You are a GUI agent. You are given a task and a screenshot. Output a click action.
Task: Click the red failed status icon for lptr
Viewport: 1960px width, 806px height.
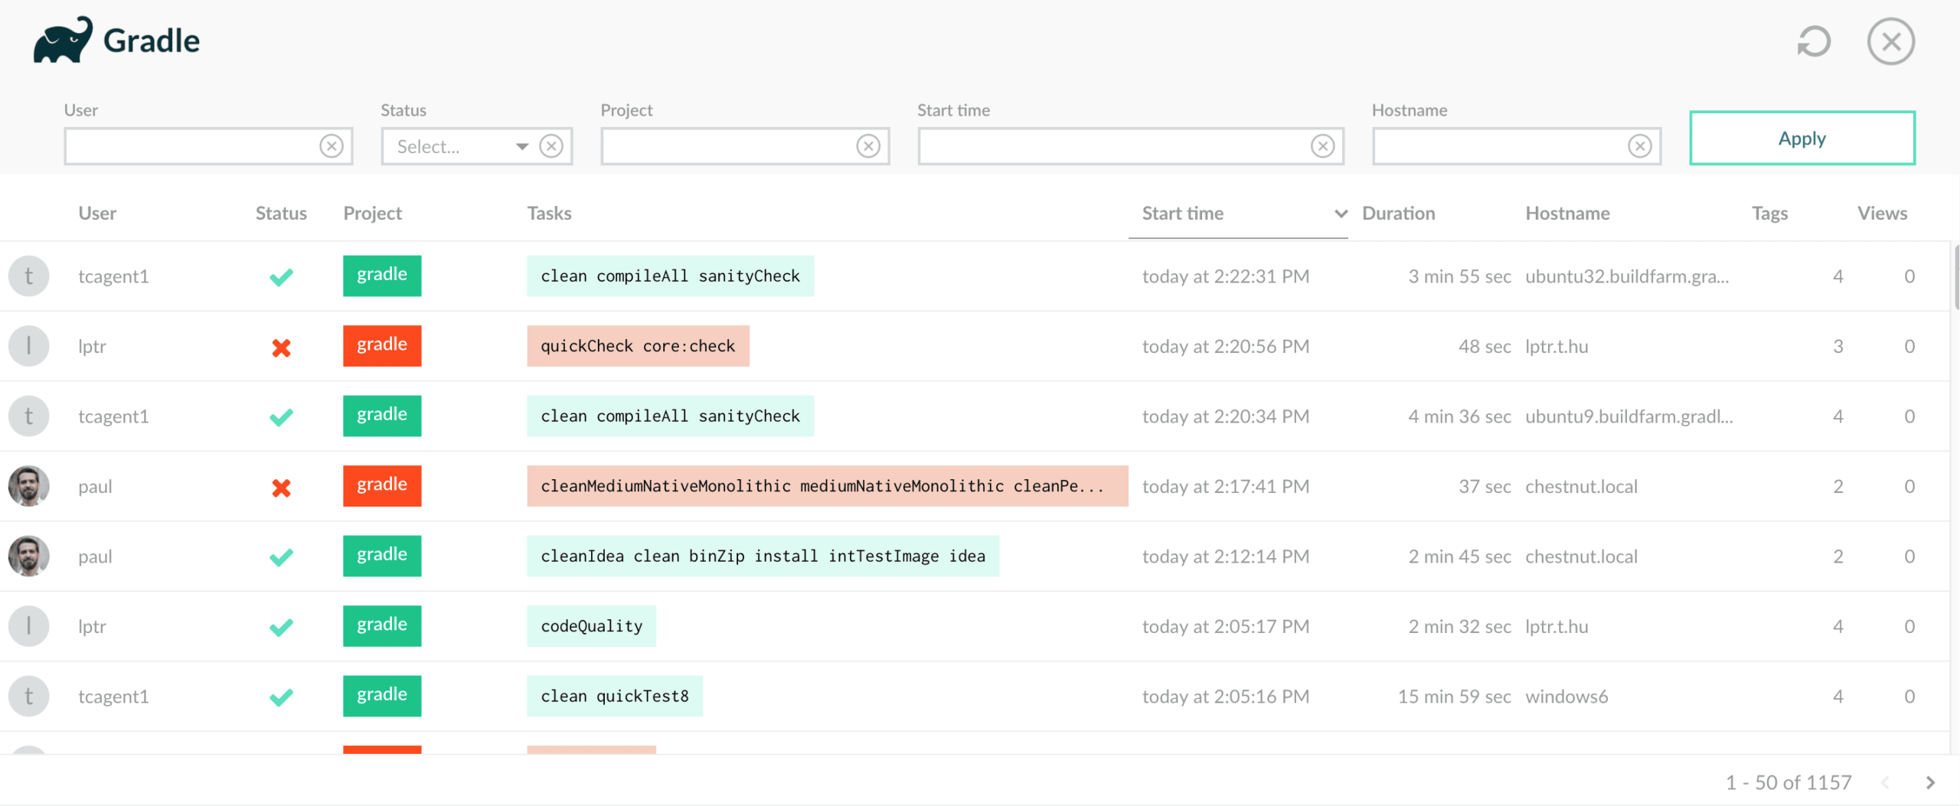pos(281,348)
